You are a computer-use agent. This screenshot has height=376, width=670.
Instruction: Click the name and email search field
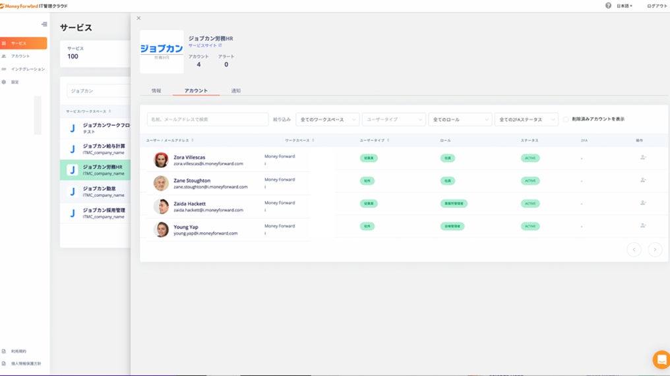208,119
